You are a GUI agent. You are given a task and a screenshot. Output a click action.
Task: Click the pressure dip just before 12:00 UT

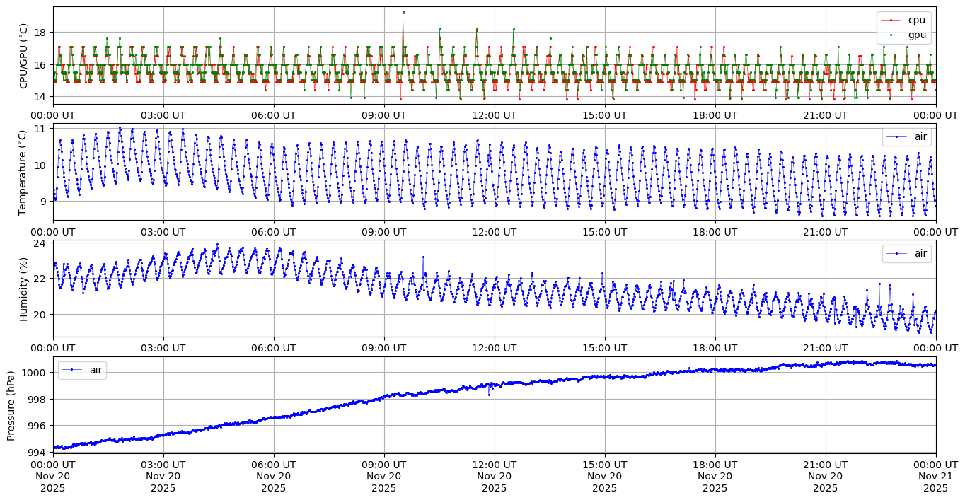pos(489,394)
